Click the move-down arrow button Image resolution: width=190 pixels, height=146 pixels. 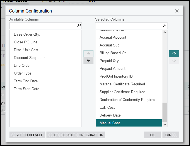pyautogui.click(x=174, y=60)
